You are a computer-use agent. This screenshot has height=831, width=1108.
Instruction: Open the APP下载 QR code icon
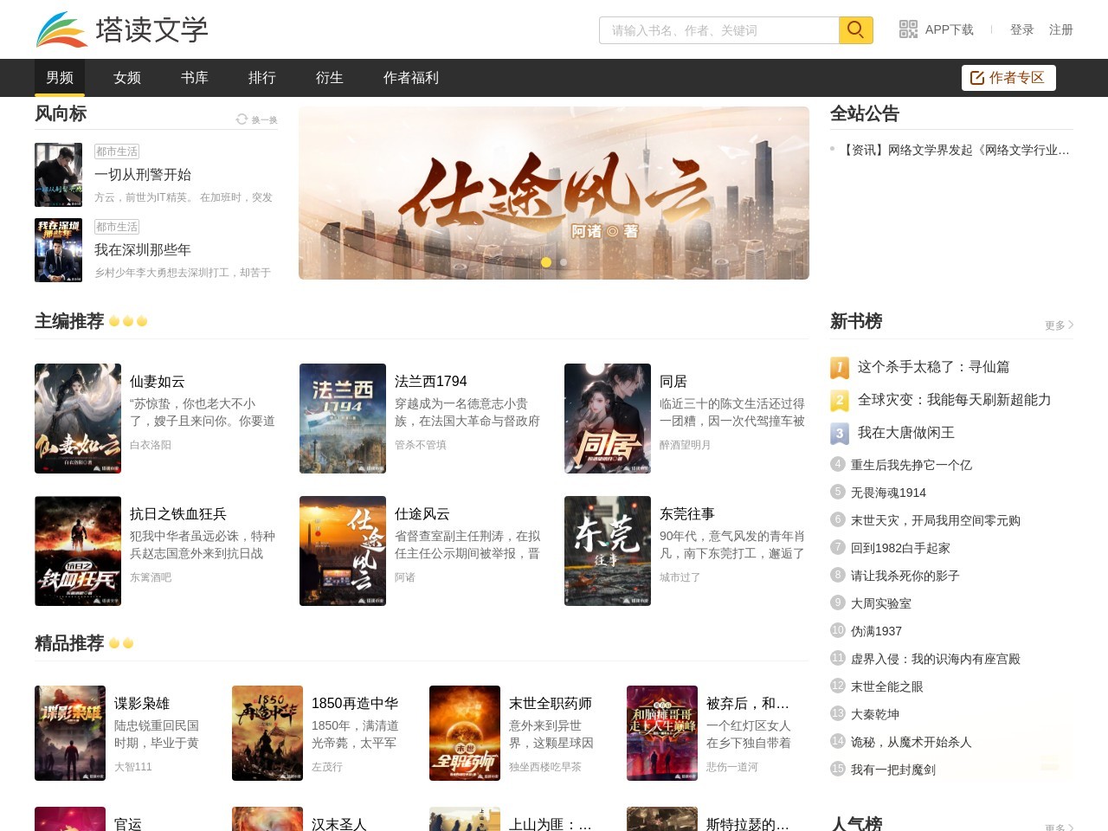(x=908, y=29)
